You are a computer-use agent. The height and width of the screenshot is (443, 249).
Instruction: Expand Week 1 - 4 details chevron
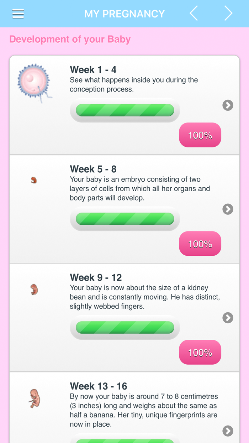coord(228,105)
